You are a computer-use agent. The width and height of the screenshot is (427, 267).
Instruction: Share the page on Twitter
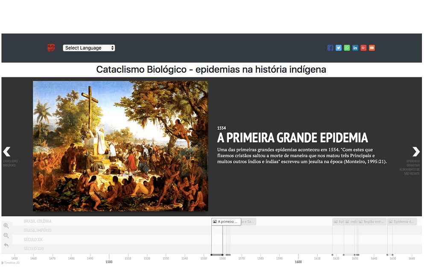[339, 48]
